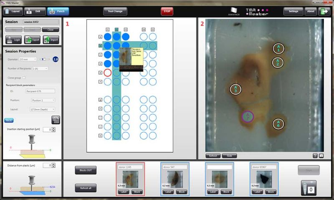Viewport: 334px width, 200px height.
Task: Click the Slide button below camera view
Action: (x=229, y=156)
